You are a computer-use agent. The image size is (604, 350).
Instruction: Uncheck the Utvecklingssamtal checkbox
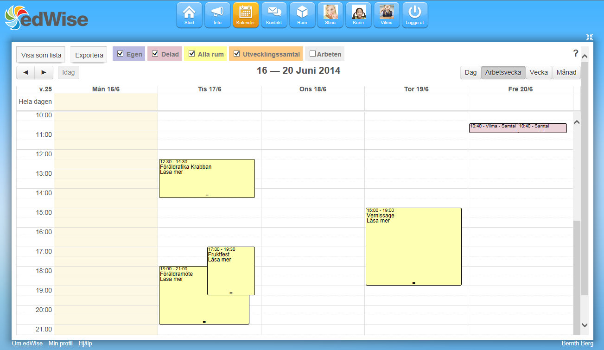(x=237, y=54)
